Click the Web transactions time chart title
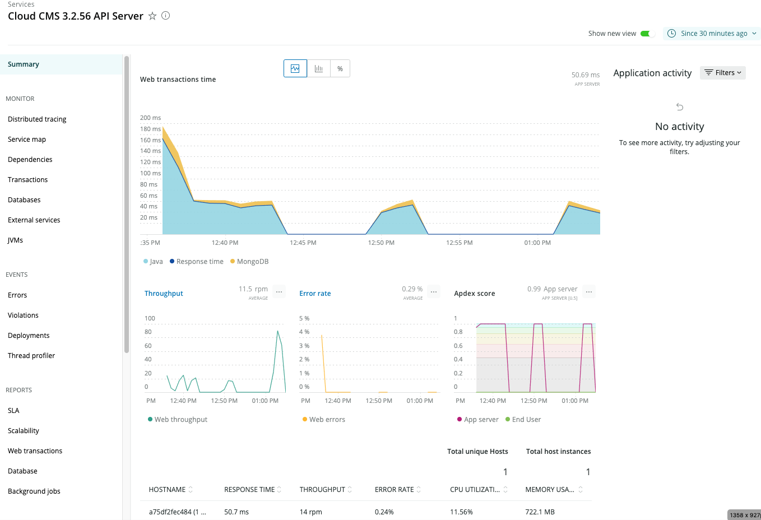The image size is (761, 520). [x=178, y=80]
